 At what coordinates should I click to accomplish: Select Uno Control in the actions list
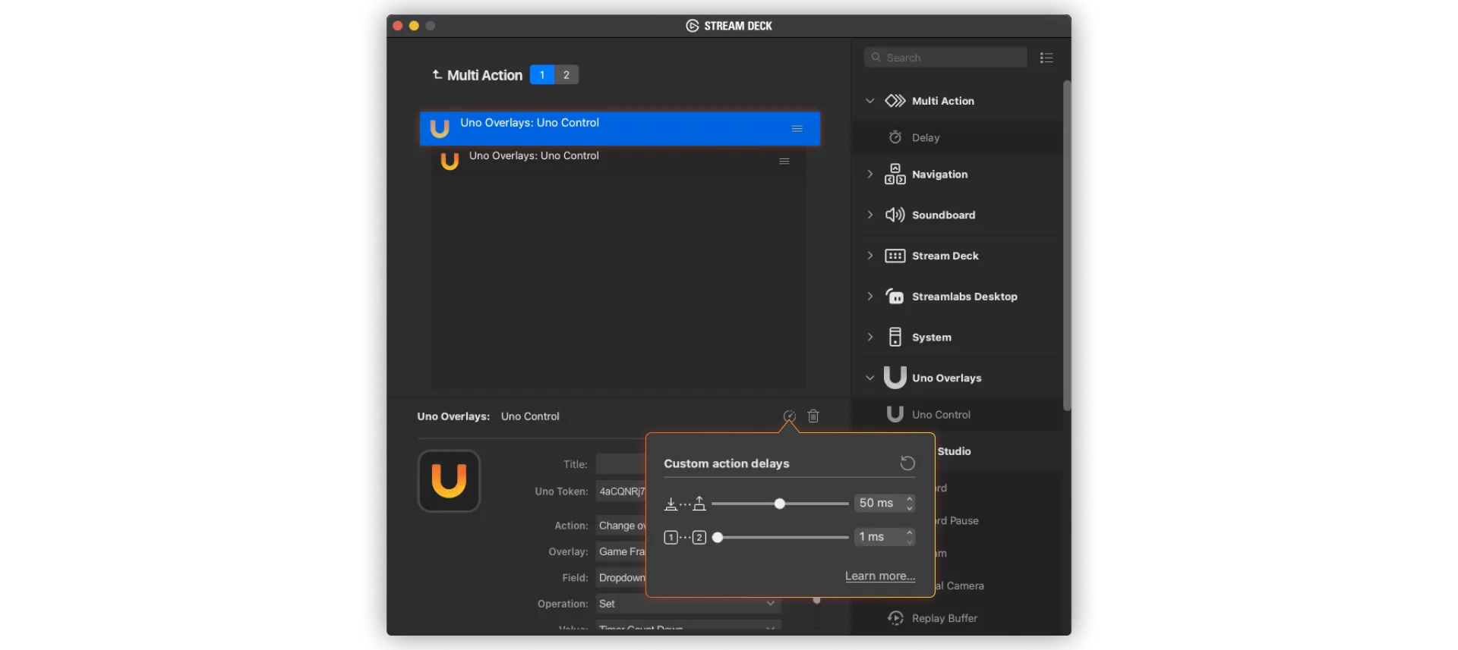pos(957,415)
